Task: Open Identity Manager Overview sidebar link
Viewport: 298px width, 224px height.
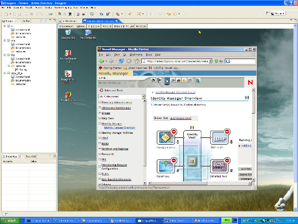Action: (x=119, y=128)
